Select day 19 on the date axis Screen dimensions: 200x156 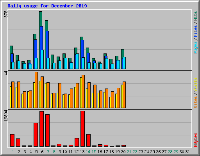click(x=117, y=152)
